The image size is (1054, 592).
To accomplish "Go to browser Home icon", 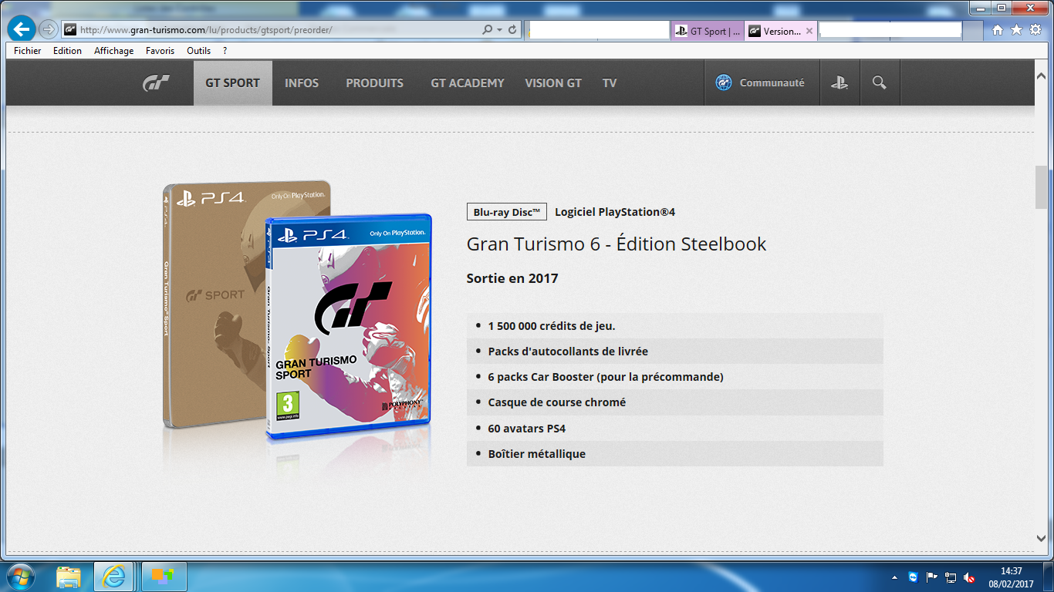I will [998, 30].
